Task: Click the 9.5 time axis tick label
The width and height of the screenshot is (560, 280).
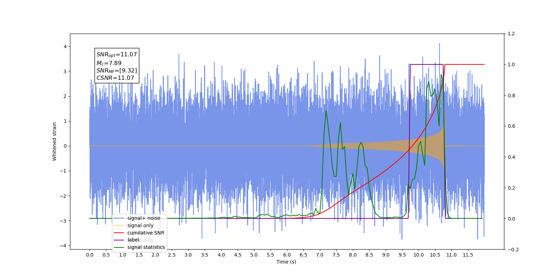Action: pyautogui.click(x=402, y=255)
